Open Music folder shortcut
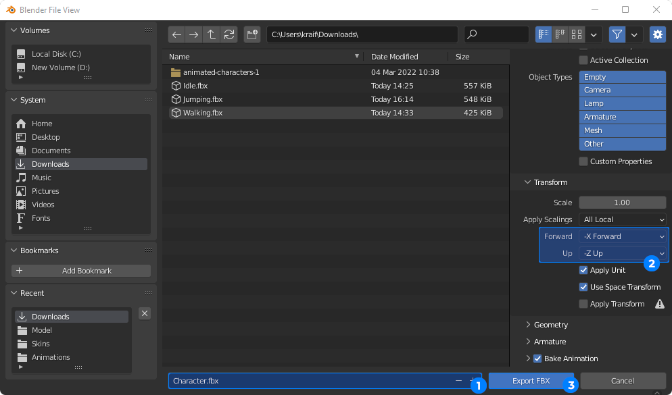 pyautogui.click(x=81, y=178)
